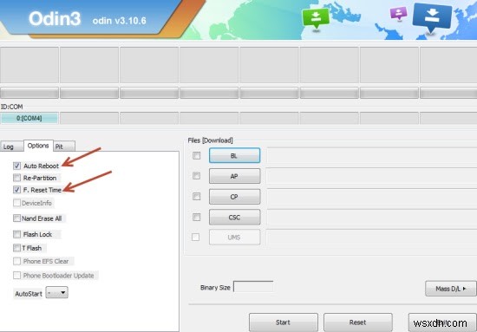Click the blue download icon in banner
The height and width of the screenshot is (332, 477).
pos(432,17)
